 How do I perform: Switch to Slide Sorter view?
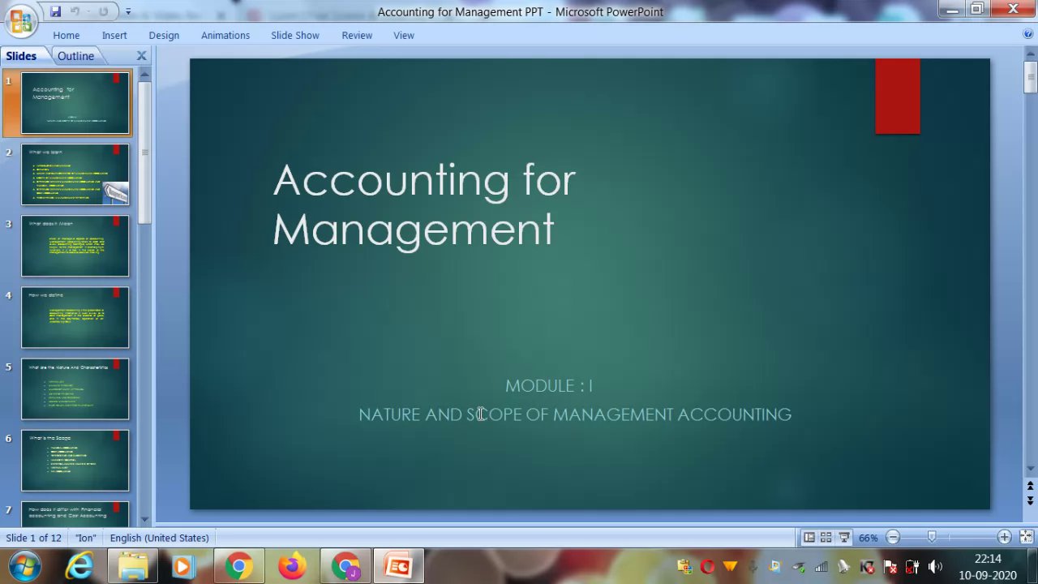[826, 537]
